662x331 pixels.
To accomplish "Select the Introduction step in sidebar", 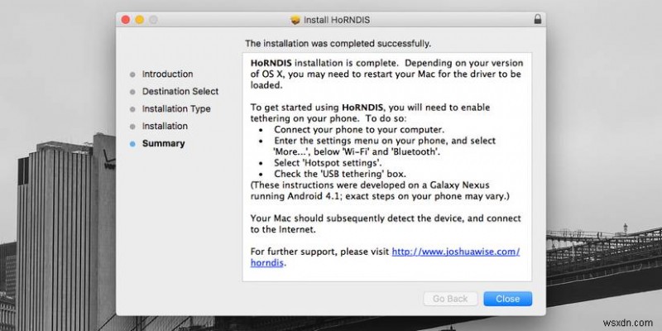I will tap(167, 74).
